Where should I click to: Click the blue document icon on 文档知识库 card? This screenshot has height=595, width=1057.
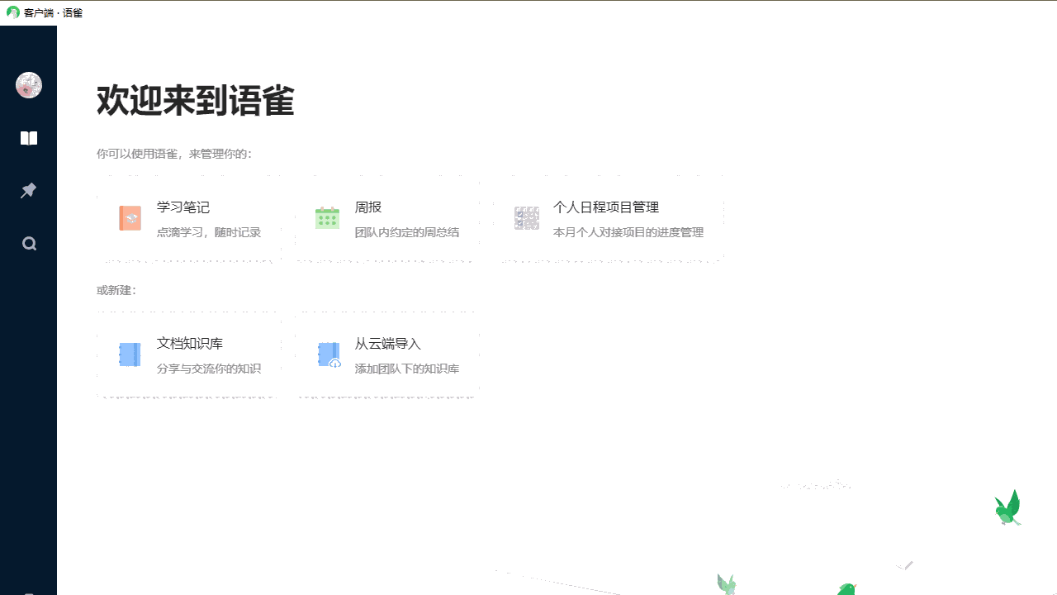(130, 354)
